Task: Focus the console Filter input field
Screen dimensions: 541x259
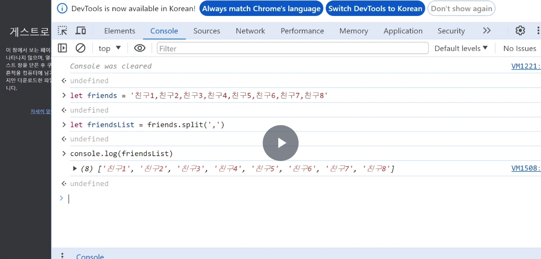Action: (293, 48)
